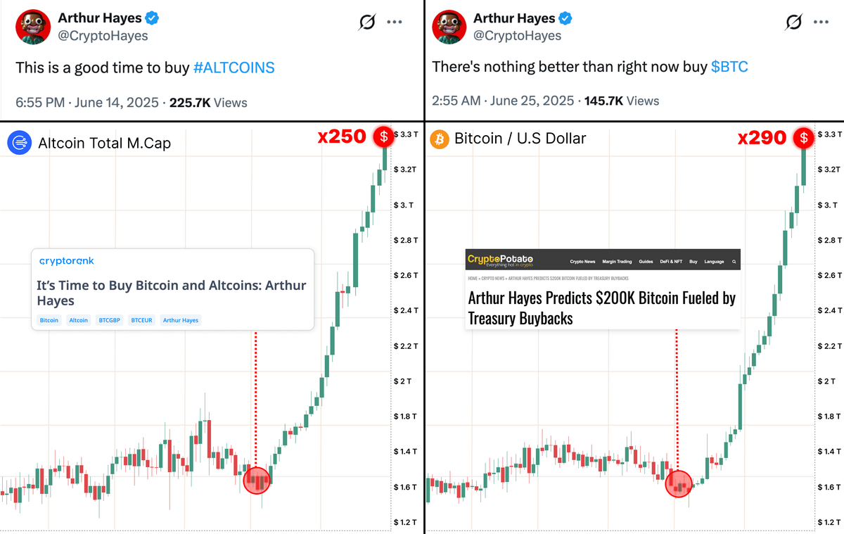Click the Grok slash icon on left tweet

click(366, 22)
